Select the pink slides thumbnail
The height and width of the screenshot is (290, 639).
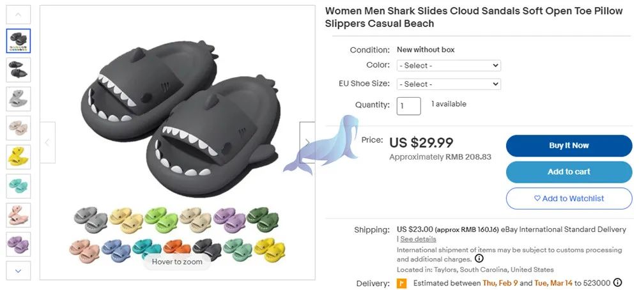(x=19, y=215)
